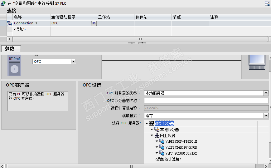Viewport: 271px width, 168px height.
Task: Open the 读取模式 缓存 dropdown
Action: 266,116
